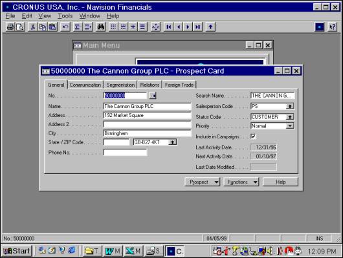Click the Word taskbar button
Image resolution: width=343 pixels, height=258 pixels.
pos(113,251)
